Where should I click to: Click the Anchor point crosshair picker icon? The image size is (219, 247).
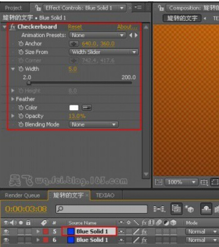(x=74, y=44)
